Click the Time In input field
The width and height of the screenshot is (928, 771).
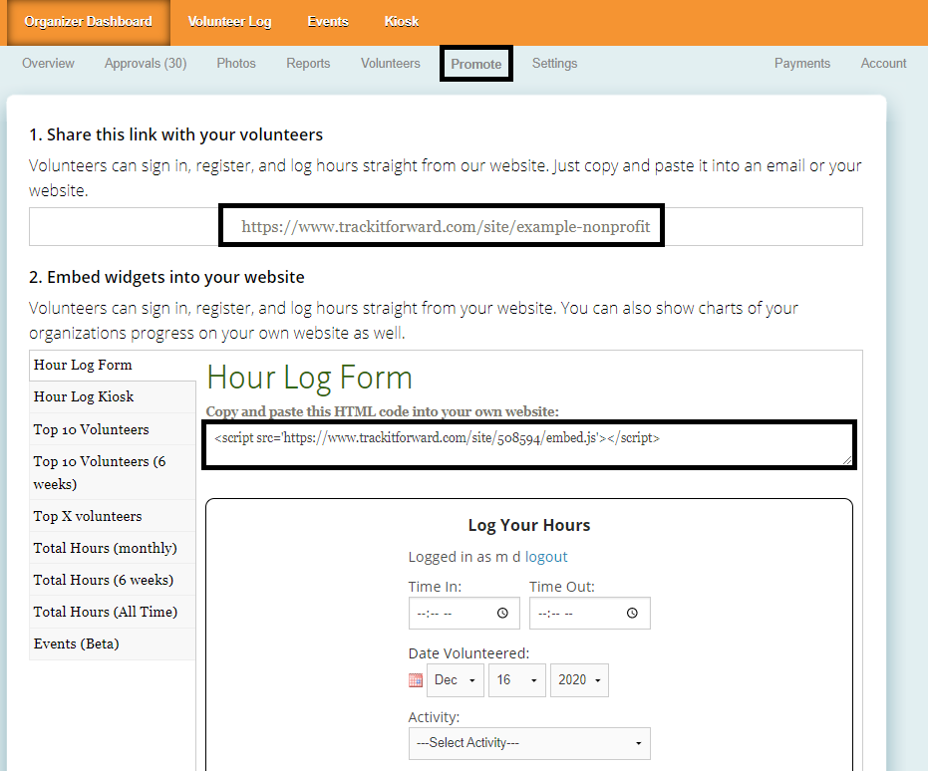click(x=464, y=614)
